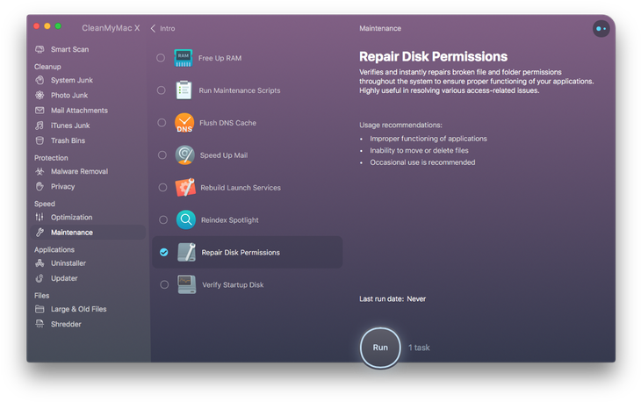
Task: Select the Shredder sidebar item
Action: pos(65,324)
